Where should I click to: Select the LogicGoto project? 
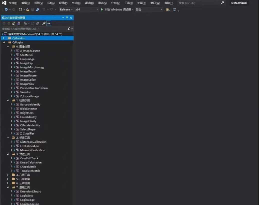(27, 195)
